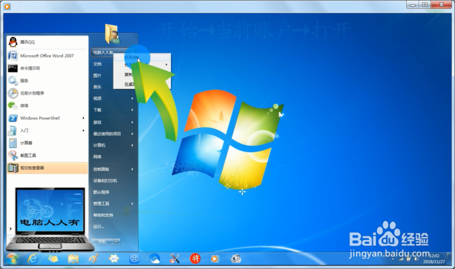Image resolution: width=455 pixels, height=269 pixels.
Task: Expand the 下载 submenu arrow
Action: pyautogui.click(x=132, y=110)
